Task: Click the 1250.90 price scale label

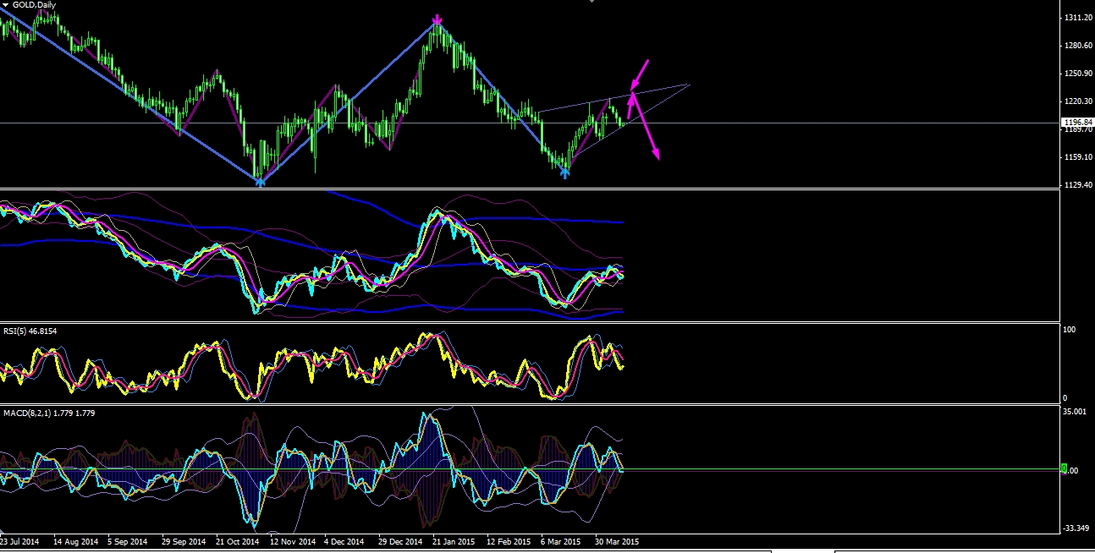Action: [1076, 74]
